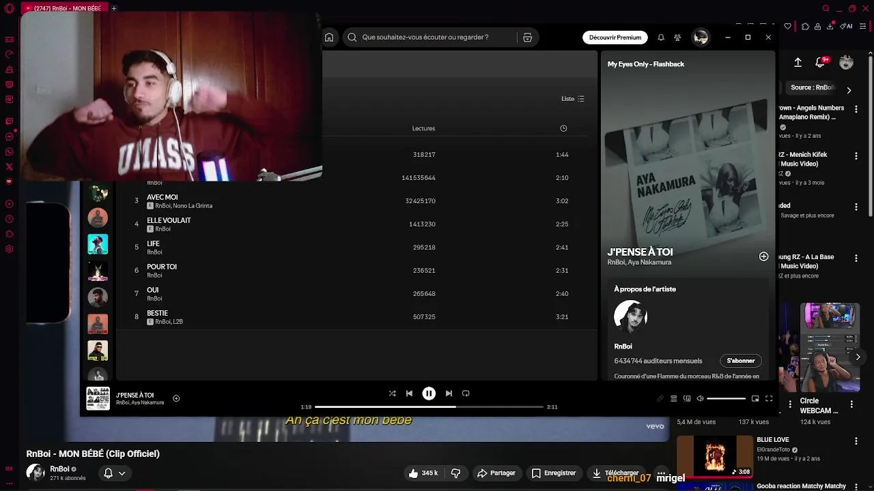Screen dimensions: 874x491
Task: Skip to next Spotify track
Action: pyautogui.click(x=449, y=393)
